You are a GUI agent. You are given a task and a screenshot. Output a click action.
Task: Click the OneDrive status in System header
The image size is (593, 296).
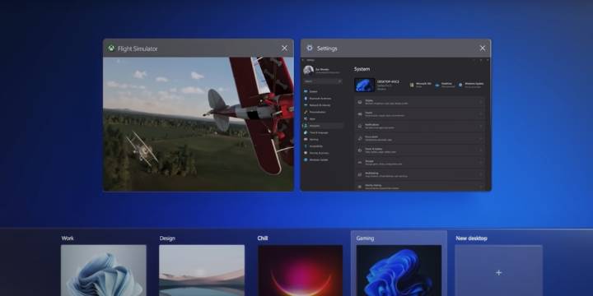click(x=445, y=85)
